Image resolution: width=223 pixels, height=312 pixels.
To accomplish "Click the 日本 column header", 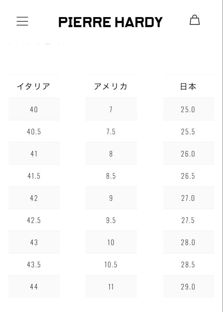I will pos(188,86).
